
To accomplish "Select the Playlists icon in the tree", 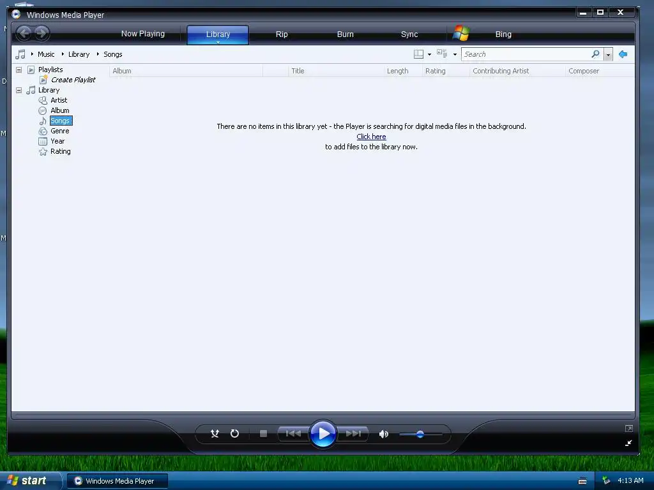I will coord(31,70).
